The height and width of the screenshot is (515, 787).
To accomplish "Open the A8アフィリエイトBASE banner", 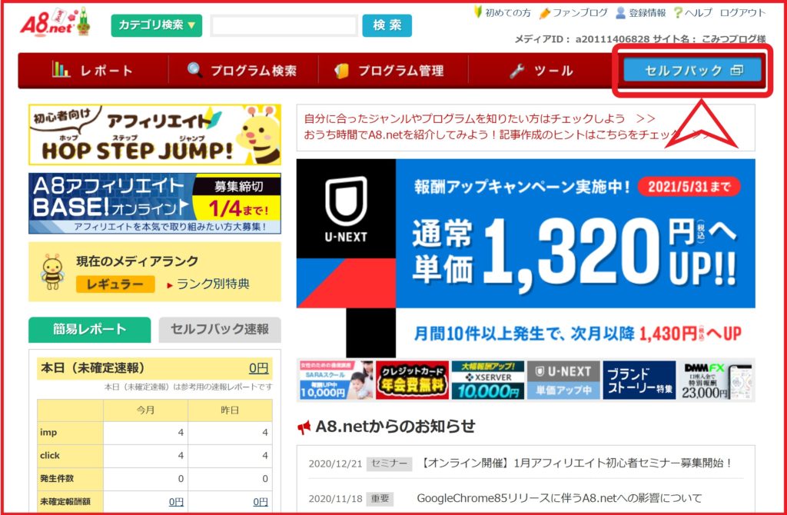I will click(x=154, y=203).
